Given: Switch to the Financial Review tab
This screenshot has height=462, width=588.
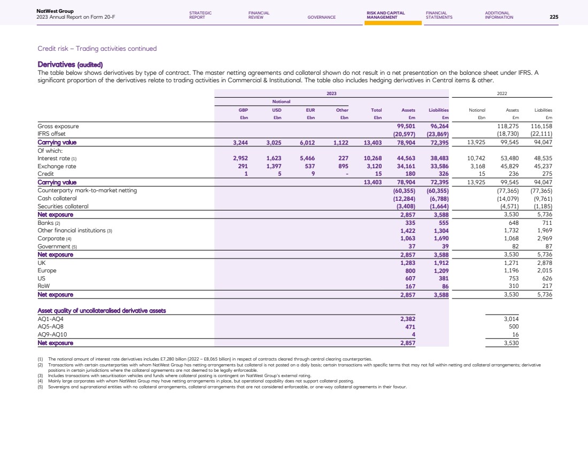Looking at the screenshot, I should 259,15.
